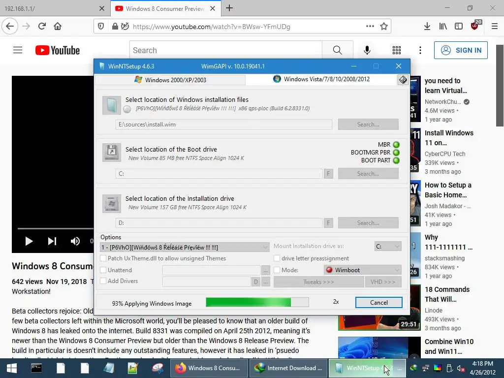Enable the Add Drivers checkbox

pos(103,281)
